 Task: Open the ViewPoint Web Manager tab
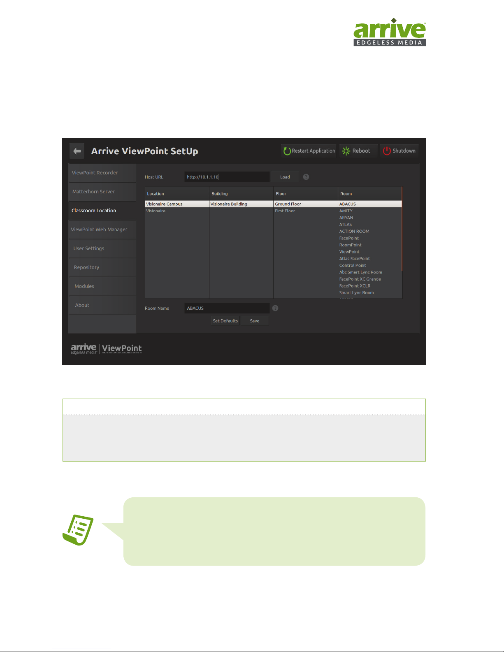(x=102, y=230)
